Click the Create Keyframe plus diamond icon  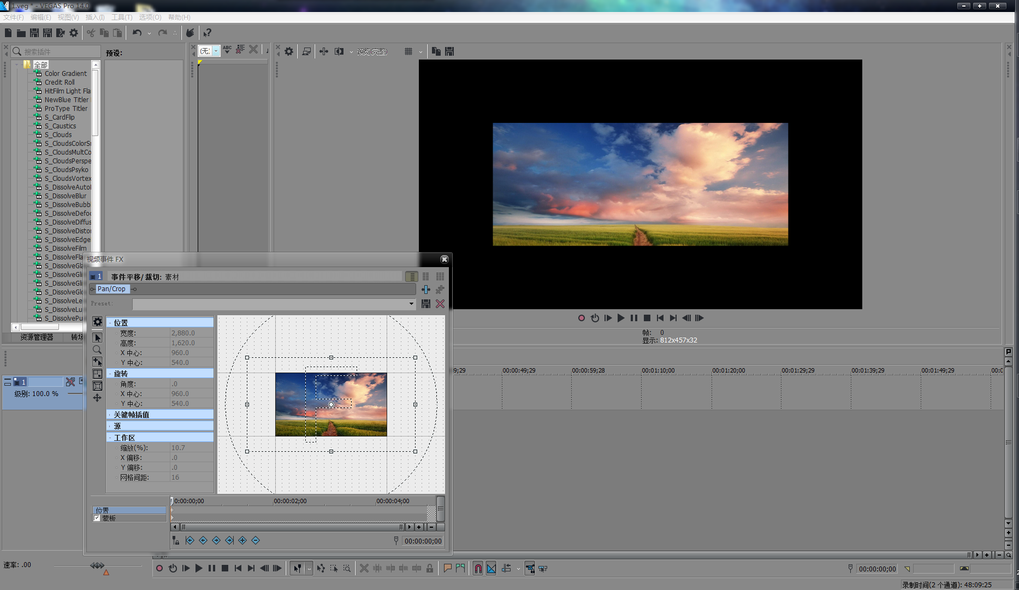[x=242, y=540]
